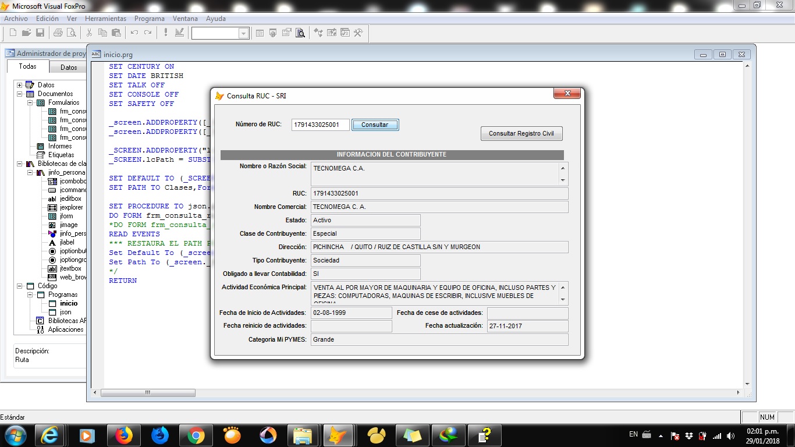The height and width of the screenshot is (447, 795).
Task: Open the Herramientas menu
Action: click(x=105, y=19)
